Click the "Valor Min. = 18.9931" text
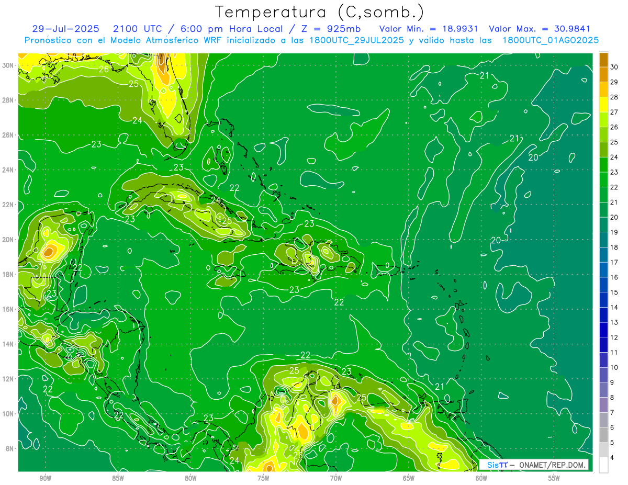628x485 pixels. (x=429, y=29)
